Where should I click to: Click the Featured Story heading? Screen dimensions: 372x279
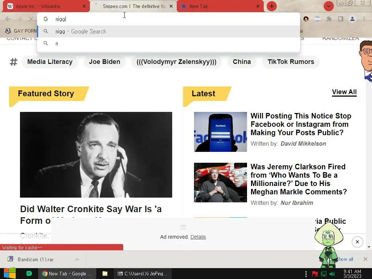tap(46, 93)
